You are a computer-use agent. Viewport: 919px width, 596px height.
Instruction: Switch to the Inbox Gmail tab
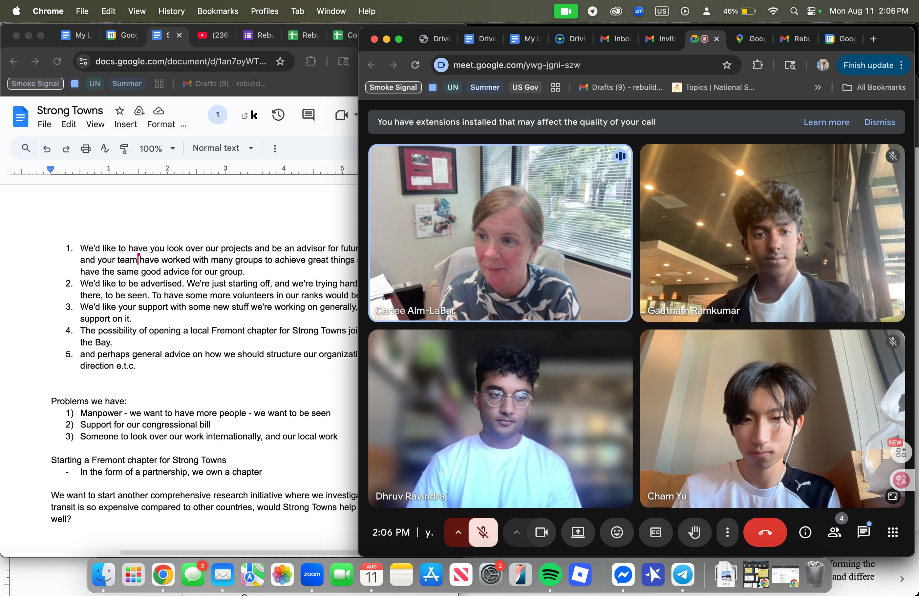pyautogui.click(x=616, y=39)
